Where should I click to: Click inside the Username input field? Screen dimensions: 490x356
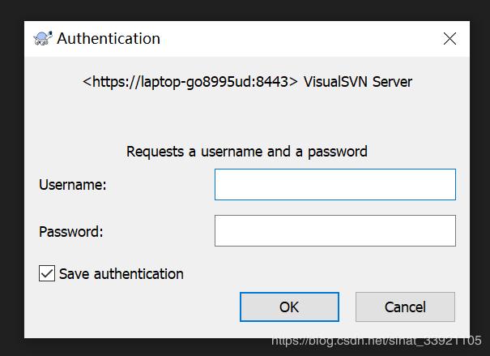[x=334, y=184]
